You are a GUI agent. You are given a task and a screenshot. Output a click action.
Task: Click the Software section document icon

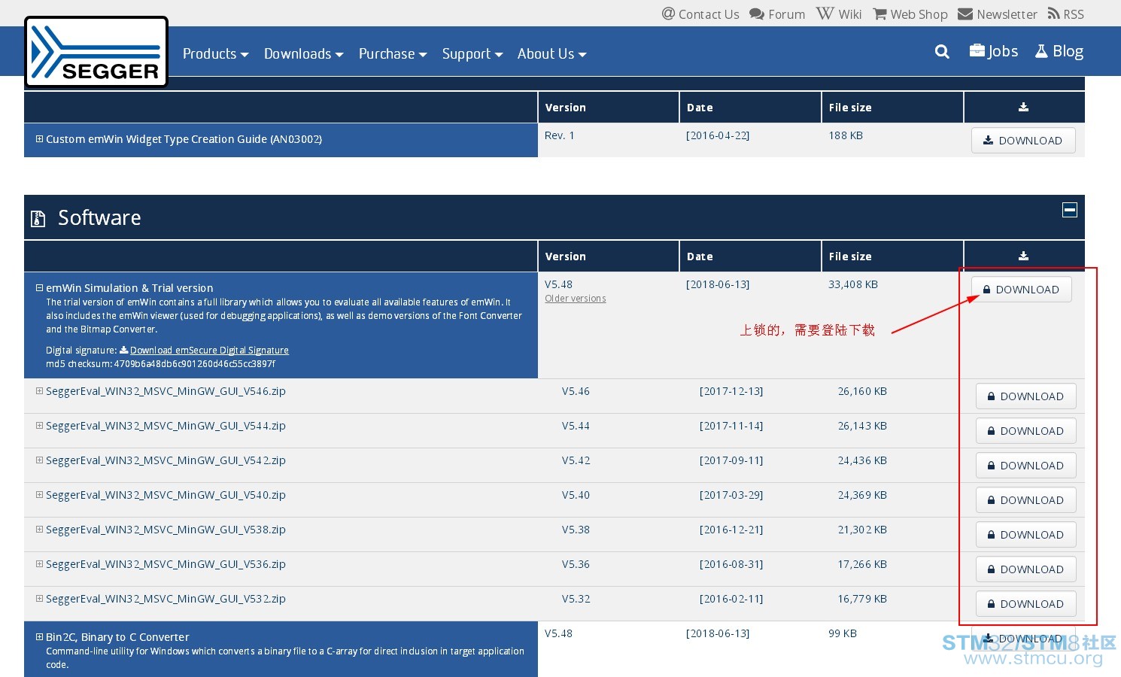(38, 219)
